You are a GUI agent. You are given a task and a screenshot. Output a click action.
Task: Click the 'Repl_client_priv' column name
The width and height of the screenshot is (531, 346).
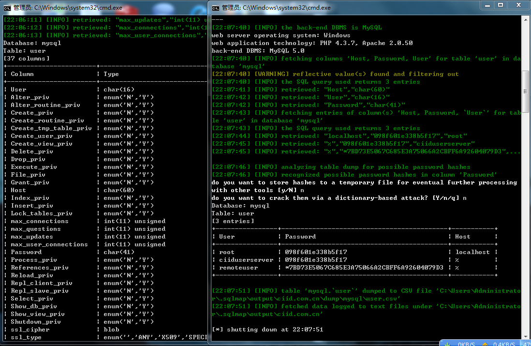coord(41,283)
